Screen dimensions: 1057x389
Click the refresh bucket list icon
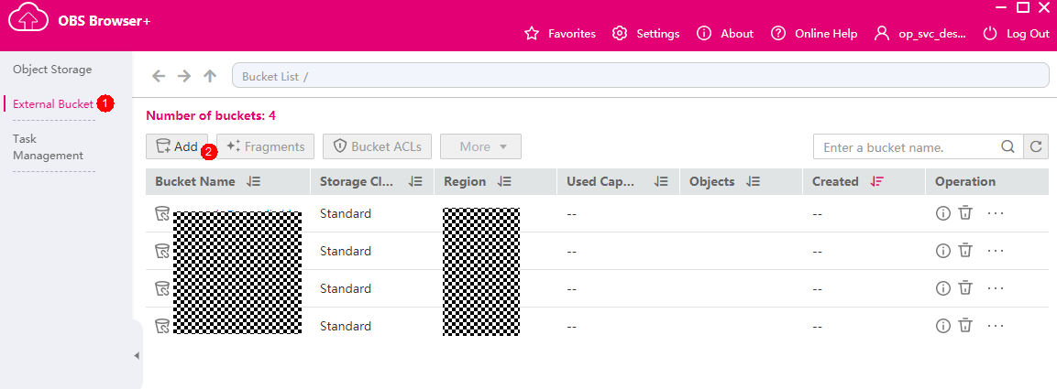[1037, 146]
